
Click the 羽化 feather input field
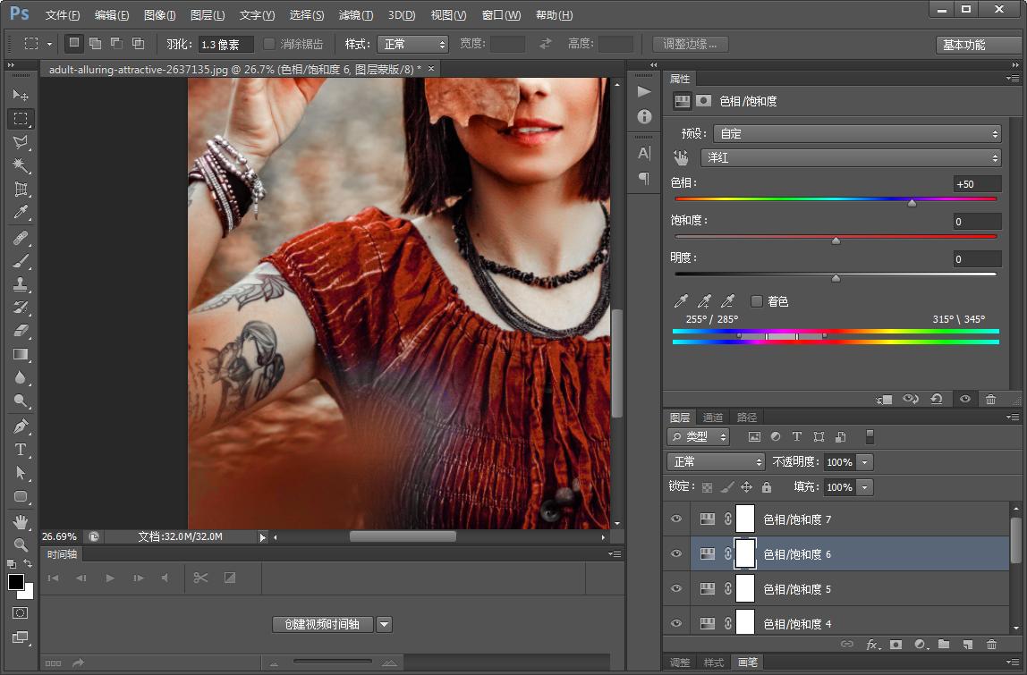[x=225, y=45]
